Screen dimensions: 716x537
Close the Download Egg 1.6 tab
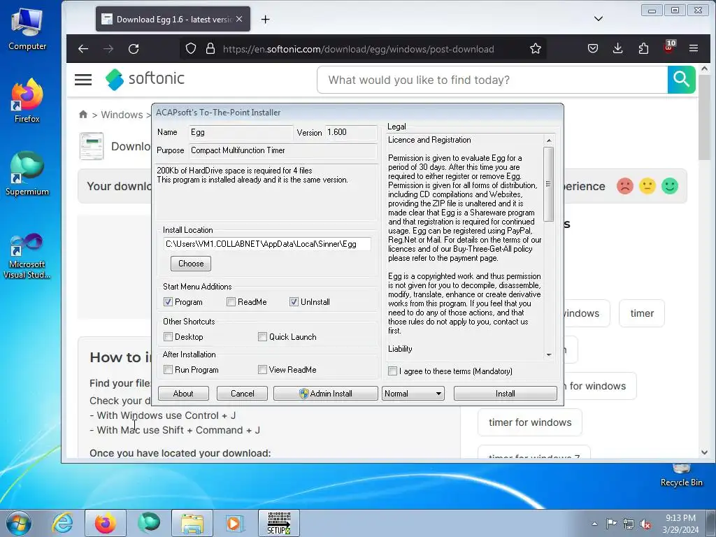pos(239,19)
